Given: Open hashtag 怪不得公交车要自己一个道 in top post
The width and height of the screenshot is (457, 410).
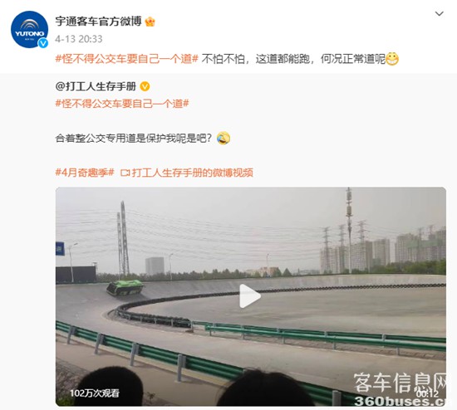Looking at the screenshot, I should [x=127, y=59].
